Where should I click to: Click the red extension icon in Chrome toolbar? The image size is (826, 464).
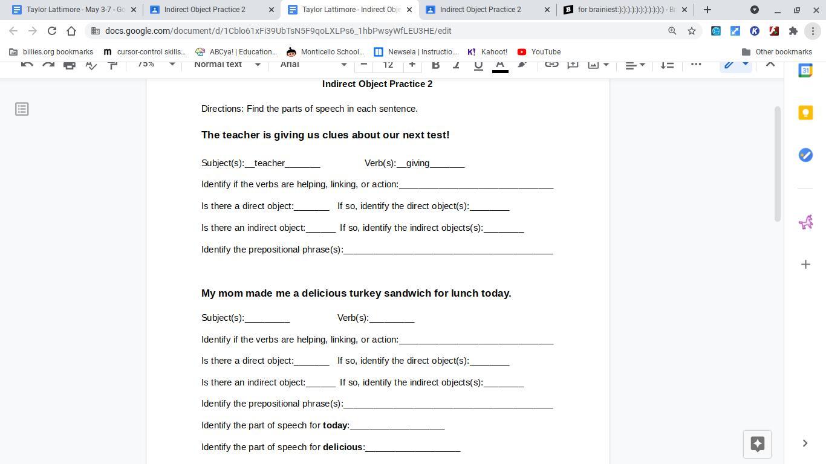coord(774,31)
